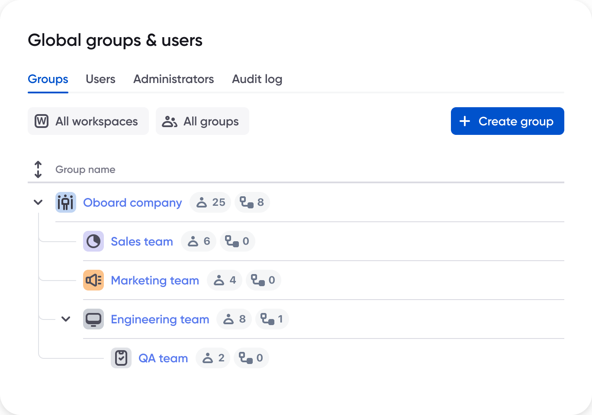Click Marketing team's 0 subgroups badge
Screen dimensions: 592x415
264,280
